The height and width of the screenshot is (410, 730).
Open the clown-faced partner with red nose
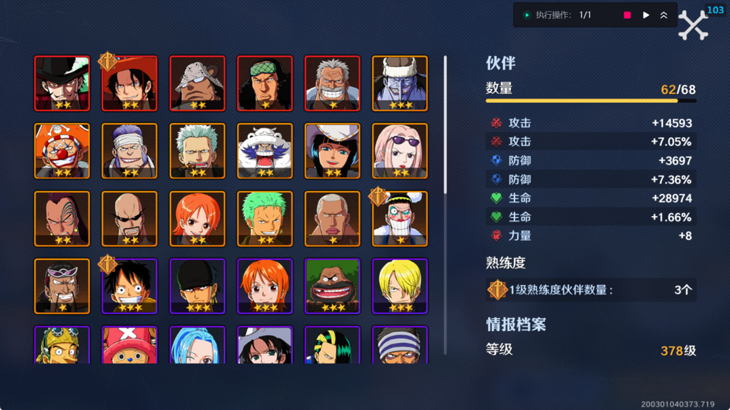pos(62,151)
